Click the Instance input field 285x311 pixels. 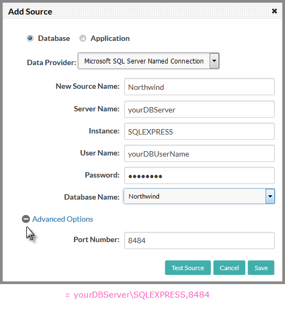tap(199, 131)
